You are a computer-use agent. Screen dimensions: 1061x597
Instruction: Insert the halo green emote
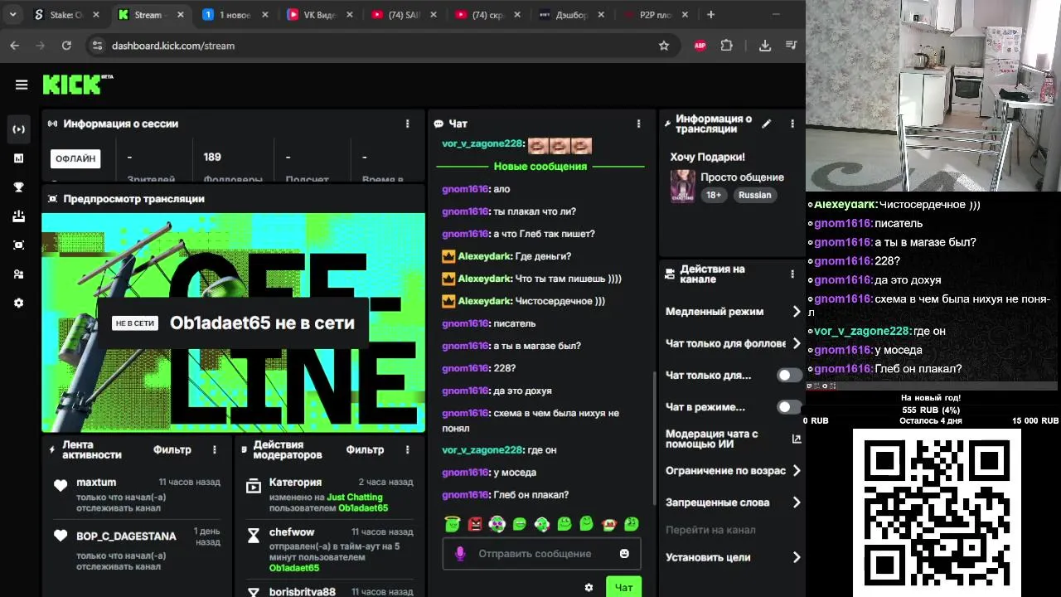(x=452, y=523)
